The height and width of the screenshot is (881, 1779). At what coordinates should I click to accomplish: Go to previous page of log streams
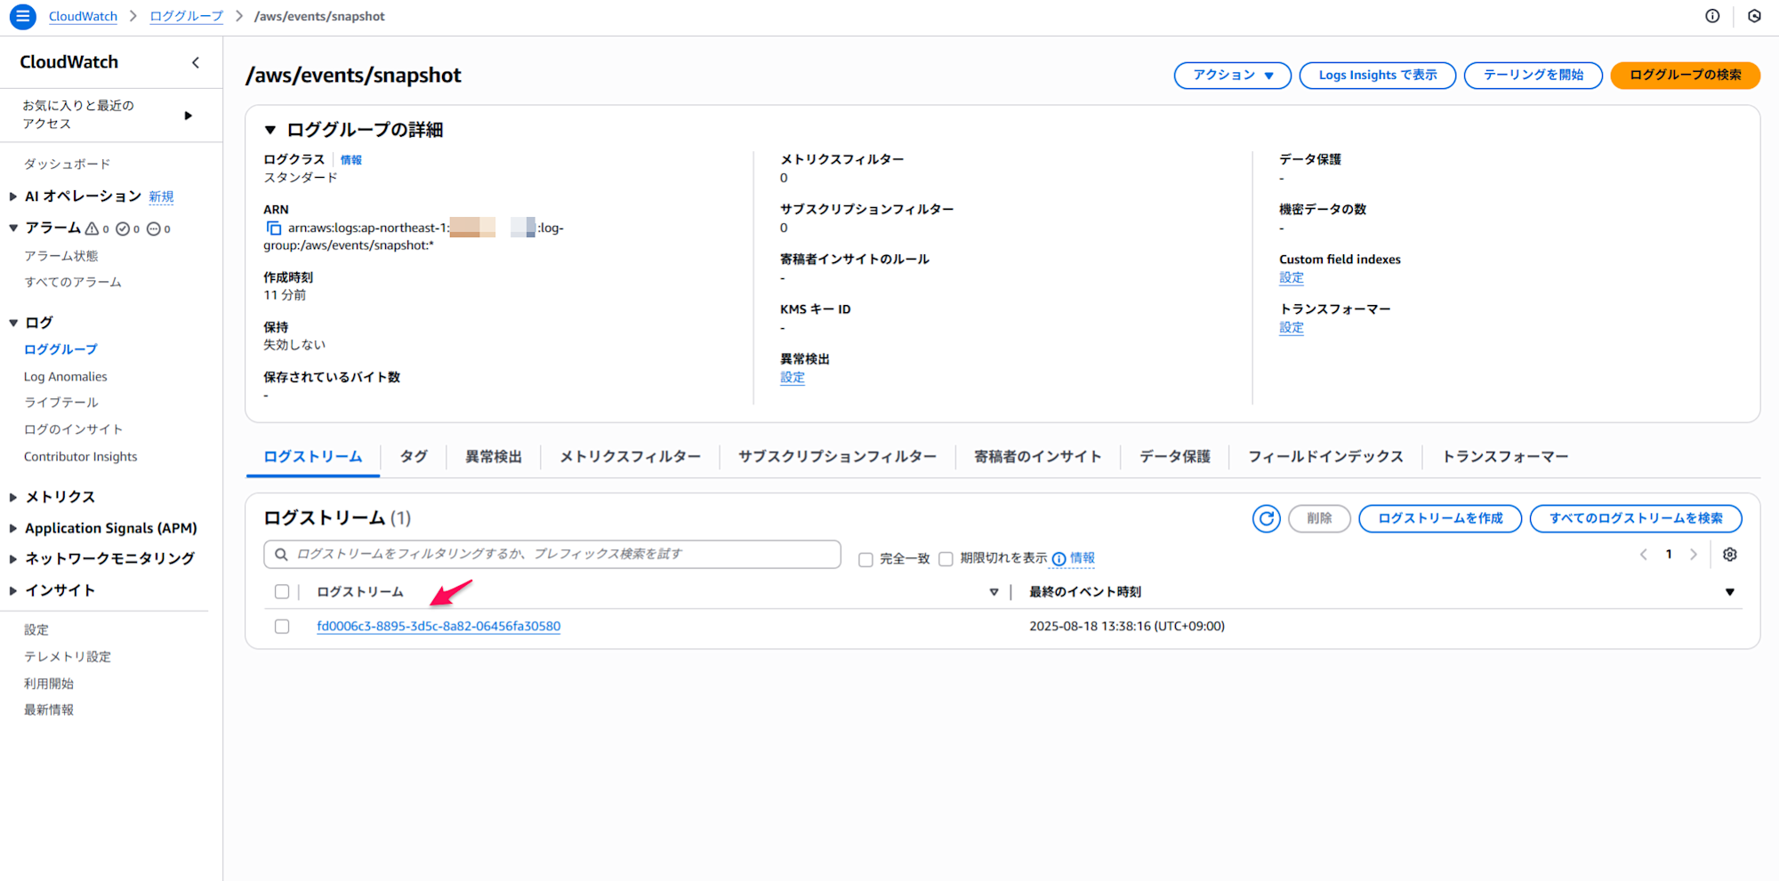point(1644,555)
